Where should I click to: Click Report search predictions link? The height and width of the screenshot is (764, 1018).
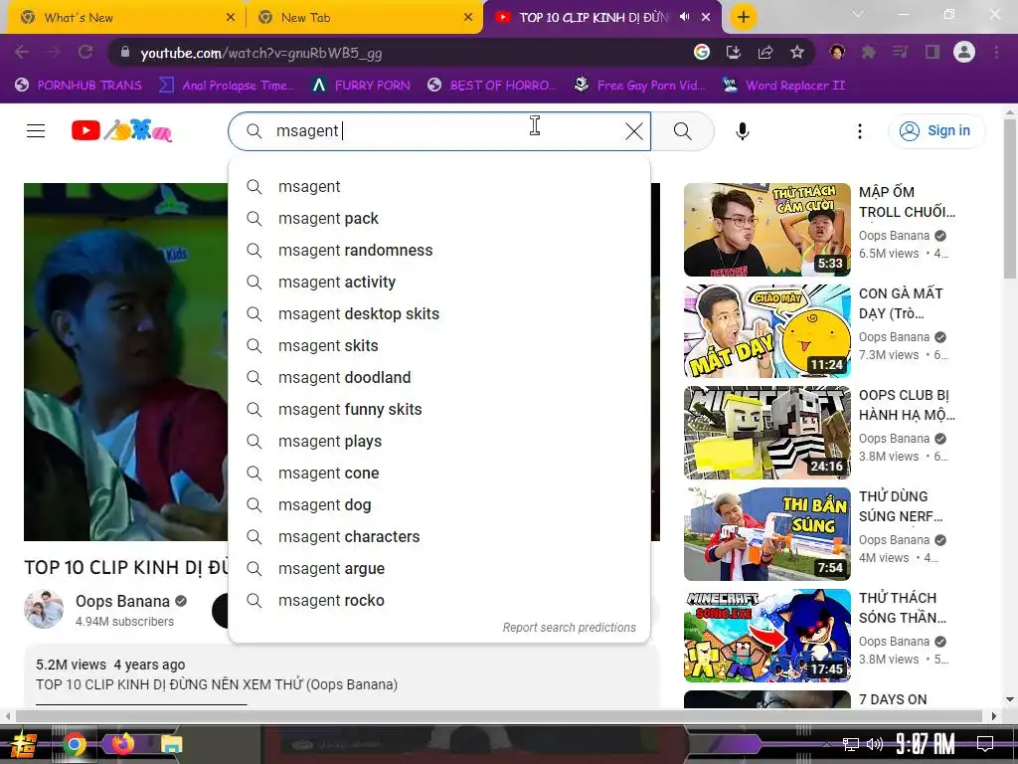point(569,628)
